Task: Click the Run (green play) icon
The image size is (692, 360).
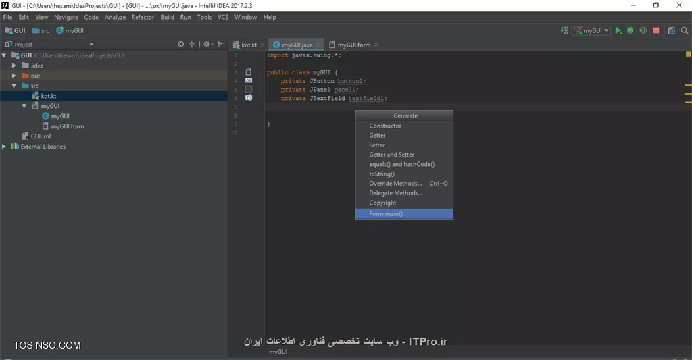Action: click(x=618, y=30)
